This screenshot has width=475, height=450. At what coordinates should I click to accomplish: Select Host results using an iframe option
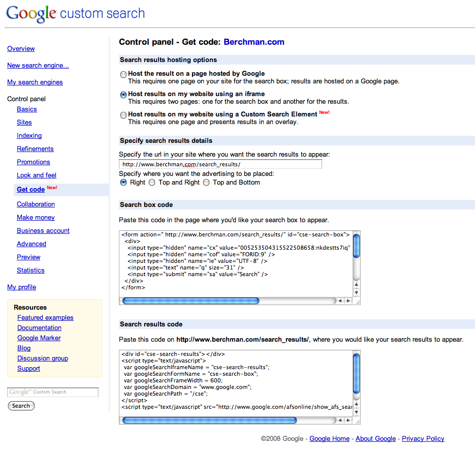[x=123, y=95]
